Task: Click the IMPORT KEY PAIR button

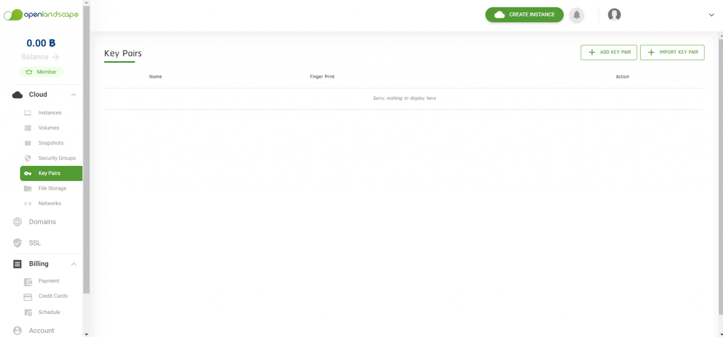Action: point(672,52)
